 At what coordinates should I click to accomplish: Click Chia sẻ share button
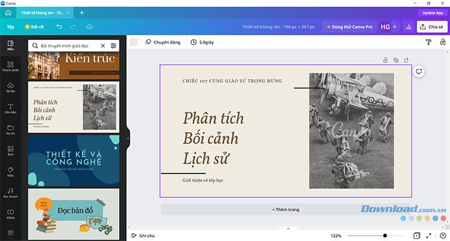tap(432, 27)
